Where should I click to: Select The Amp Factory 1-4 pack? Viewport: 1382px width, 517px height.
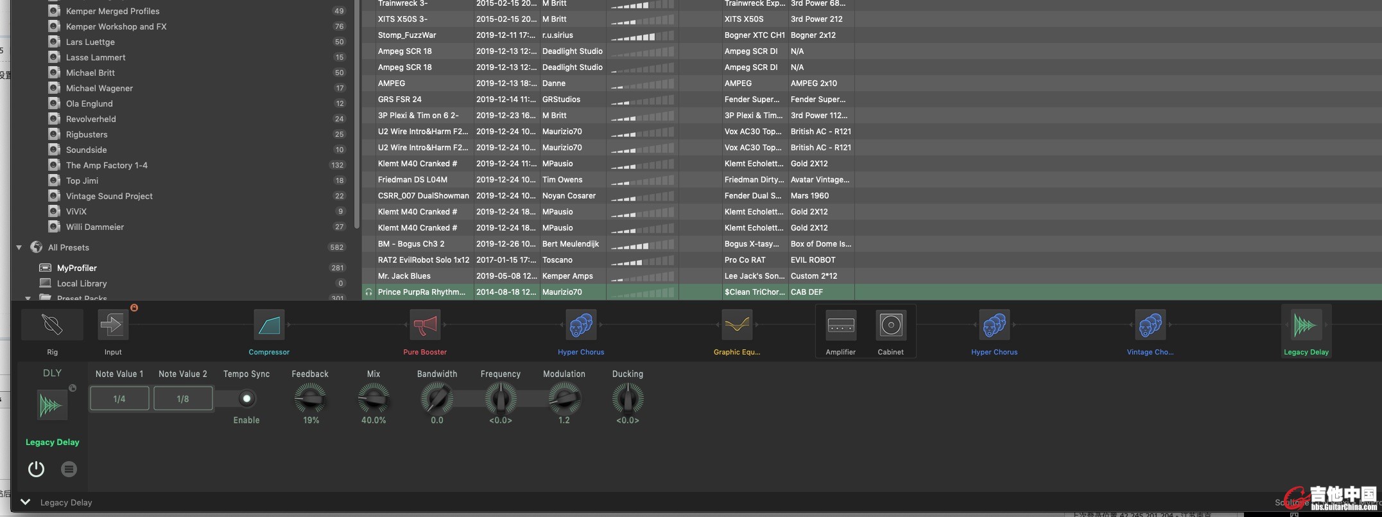click(x=107, y=165)
